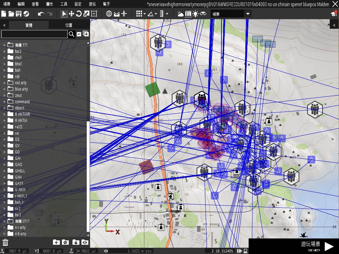The height and width of the screenshot is (254, 339).
Task: Click the entity search input field
Action: tap(34, 34)
